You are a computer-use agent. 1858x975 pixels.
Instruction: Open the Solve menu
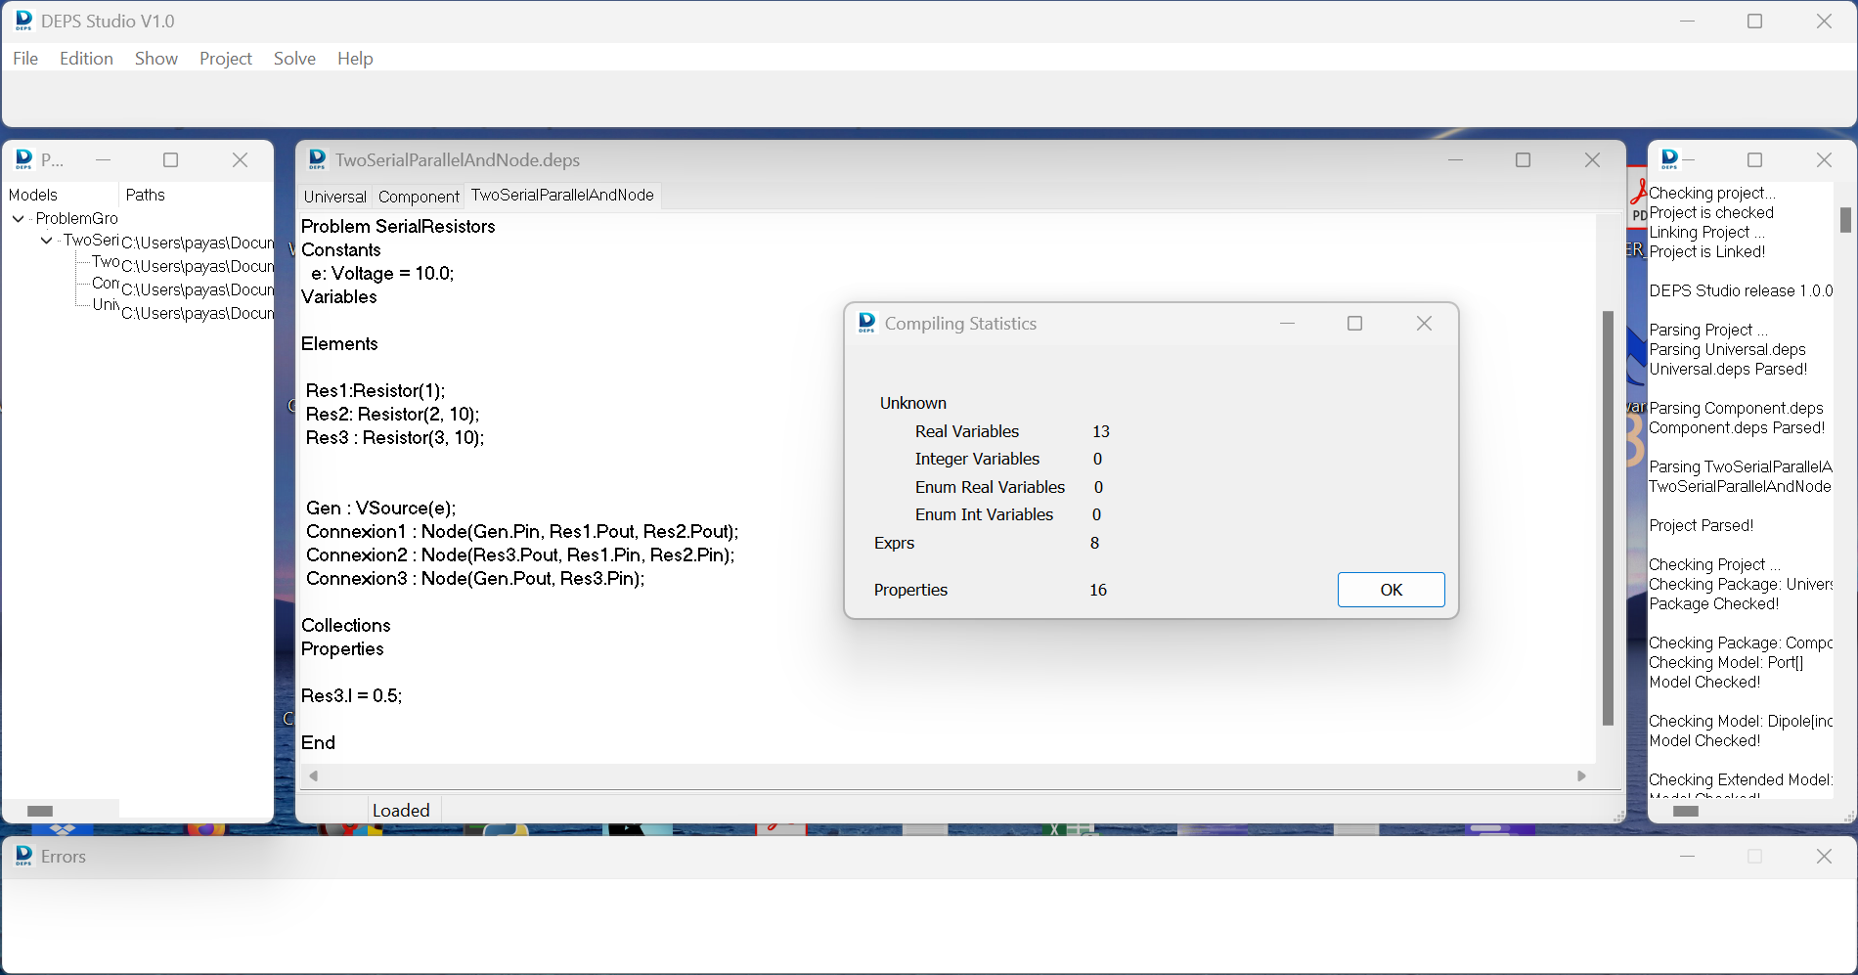pyautogui.click(x=294, y=59)
